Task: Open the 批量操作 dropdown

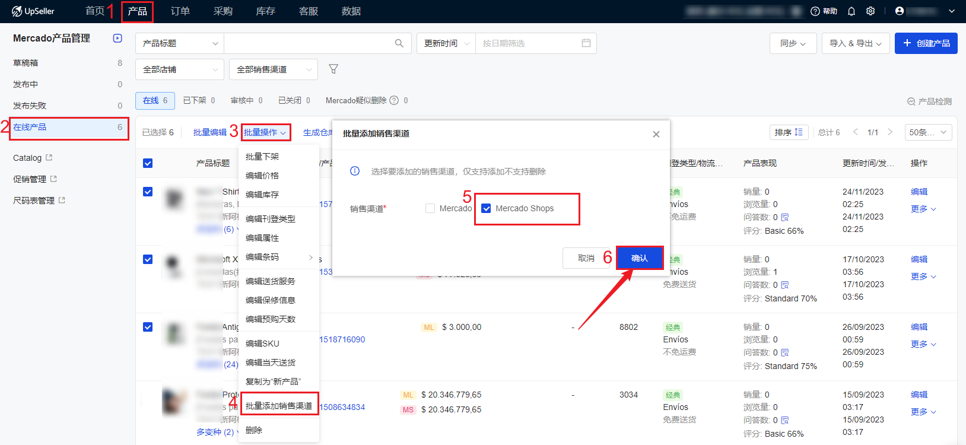Action: [265, 132]
